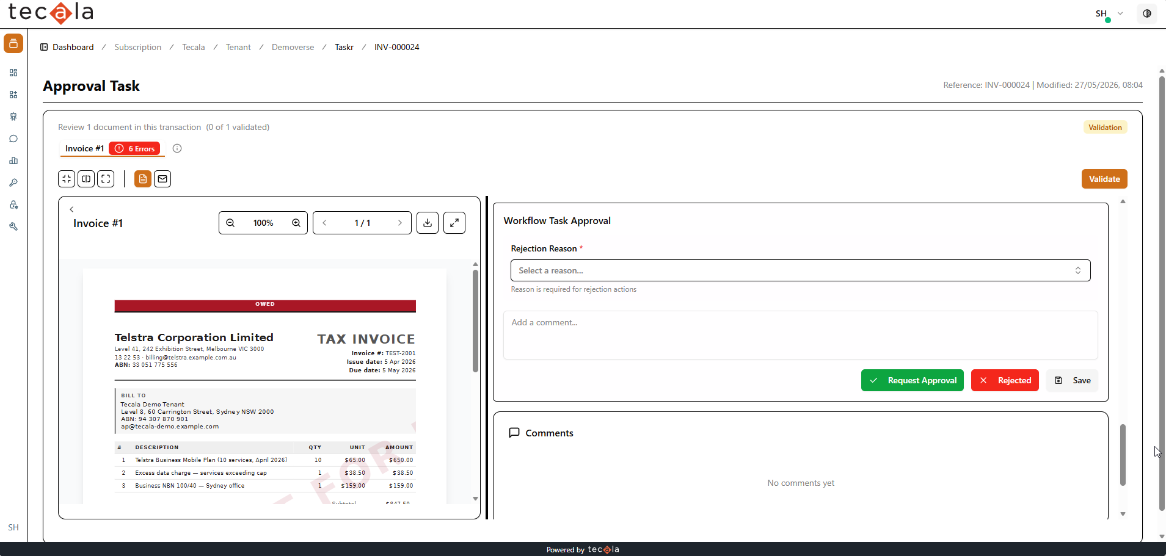Click the Tecala logo
The height and width of the screenshot is (556, 1166).
coord(51,12)
